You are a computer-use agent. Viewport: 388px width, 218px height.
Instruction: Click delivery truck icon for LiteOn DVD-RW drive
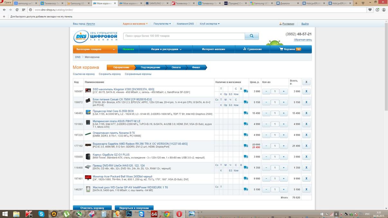pyautogui.click(x=246, y=168)
